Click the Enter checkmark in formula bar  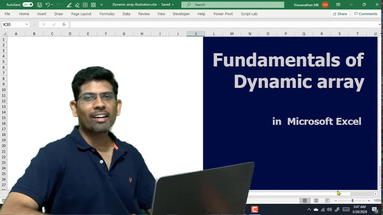click(54, 24)
